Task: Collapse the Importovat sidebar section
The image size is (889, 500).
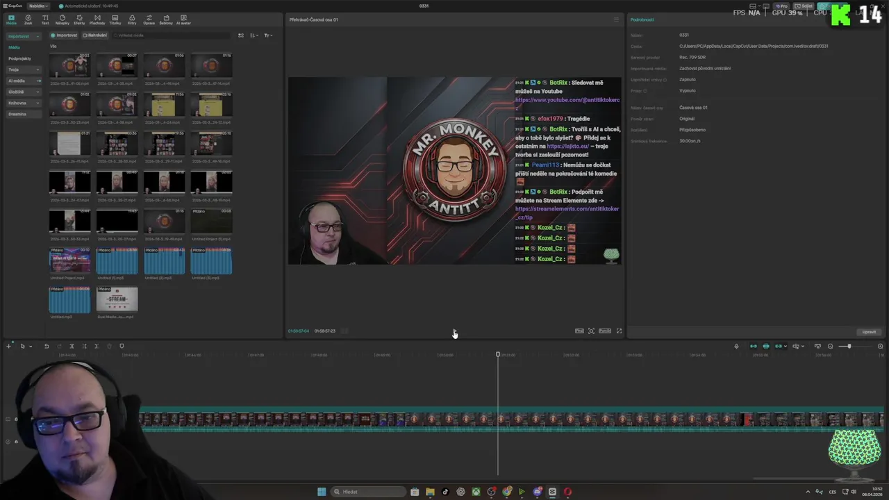Action: point(24,36)
